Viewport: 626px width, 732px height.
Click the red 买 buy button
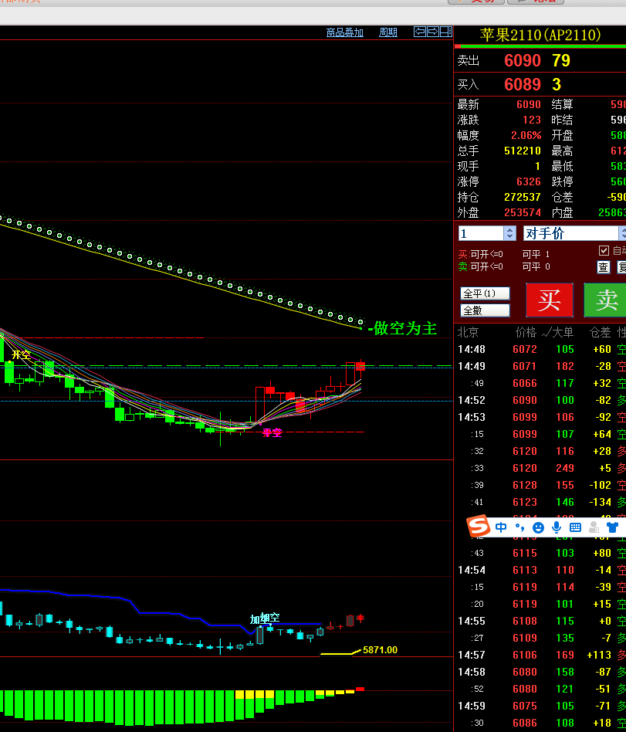click(x=550, y=300)
